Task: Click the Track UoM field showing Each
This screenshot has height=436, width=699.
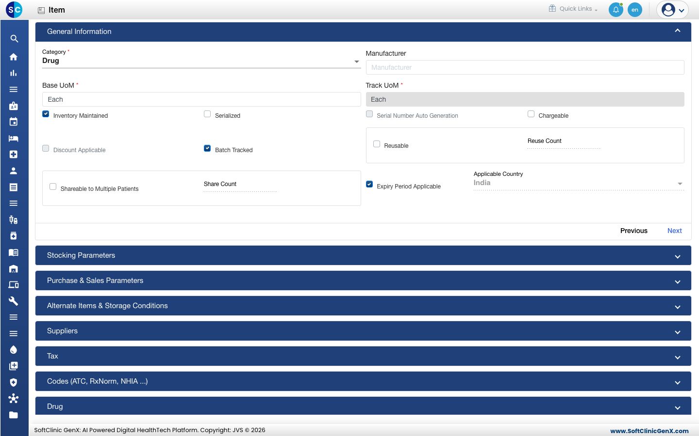Action: 525,99
